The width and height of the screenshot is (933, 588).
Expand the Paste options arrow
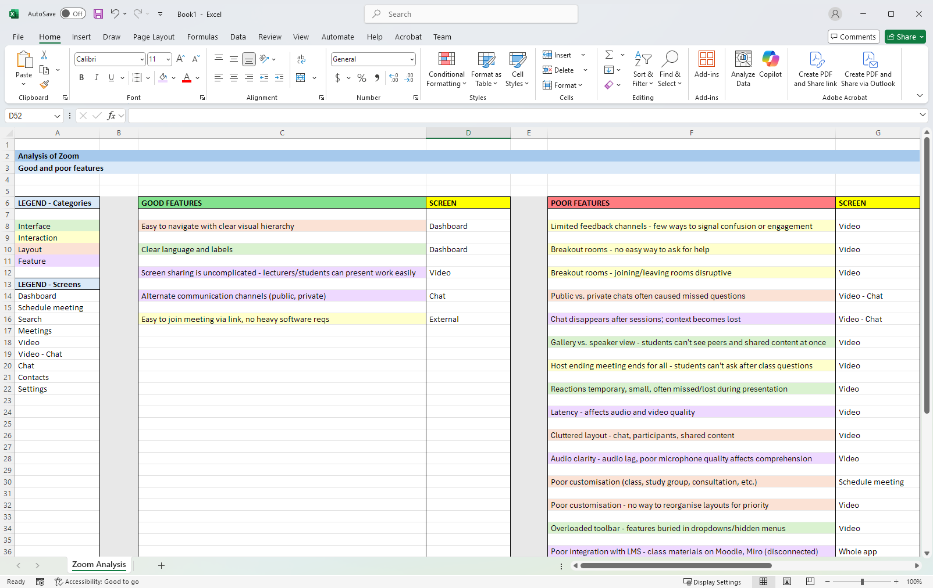coord(24,84)
